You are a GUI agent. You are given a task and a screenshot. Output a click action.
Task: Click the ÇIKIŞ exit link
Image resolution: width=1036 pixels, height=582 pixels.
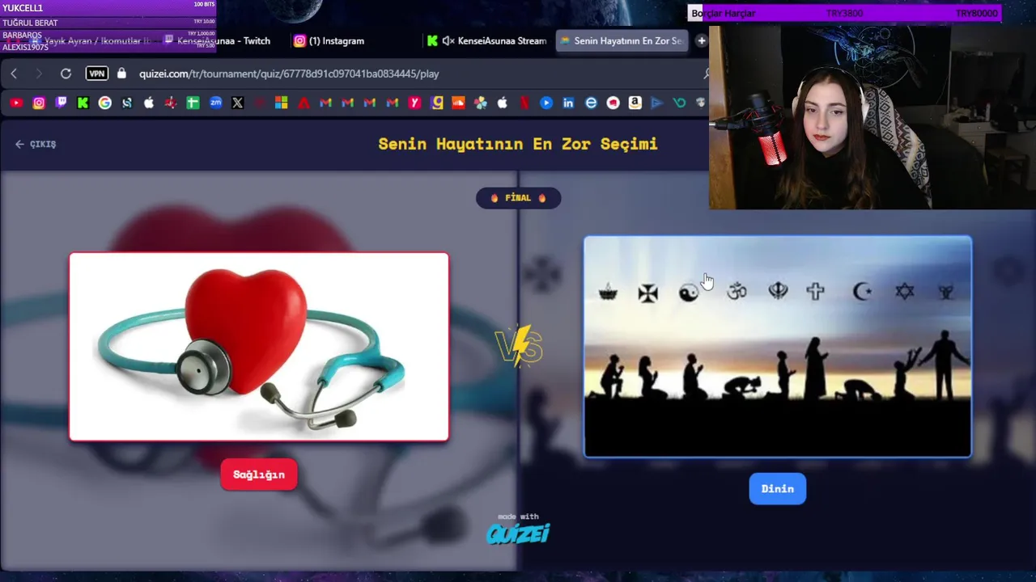point(36,144)
